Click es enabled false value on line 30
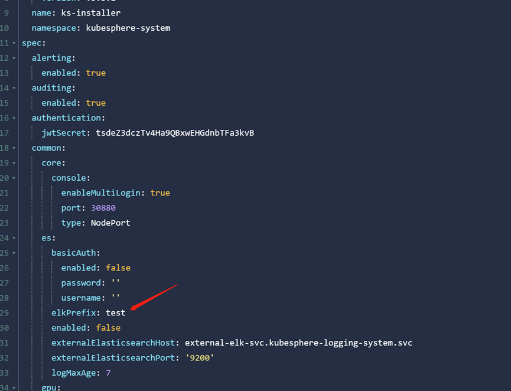Viewport: 511px width, 391px height. tap(108, 328)
